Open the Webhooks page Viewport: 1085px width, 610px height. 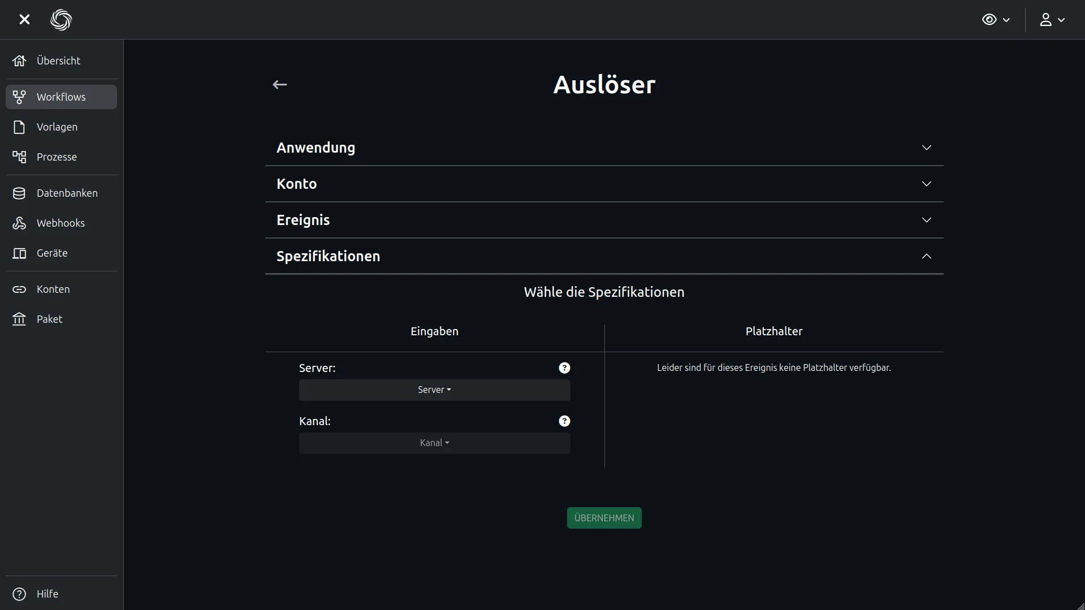pos(60,223)
